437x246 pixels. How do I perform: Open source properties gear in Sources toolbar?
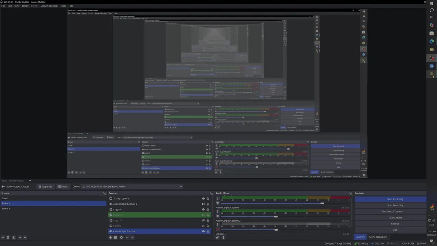point(121,237)
